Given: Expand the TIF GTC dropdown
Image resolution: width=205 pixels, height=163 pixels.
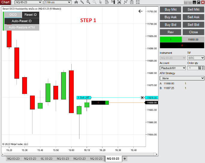Looking at the screenshot, I should coord(196,58).
